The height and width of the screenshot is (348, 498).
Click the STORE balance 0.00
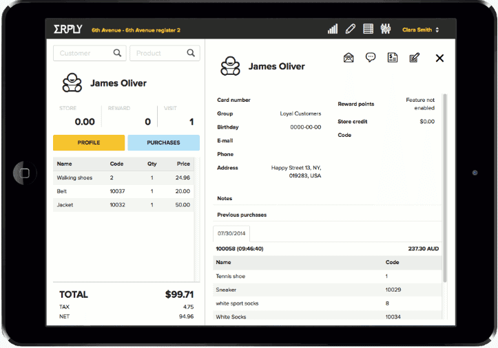click(x=85, y=122)
